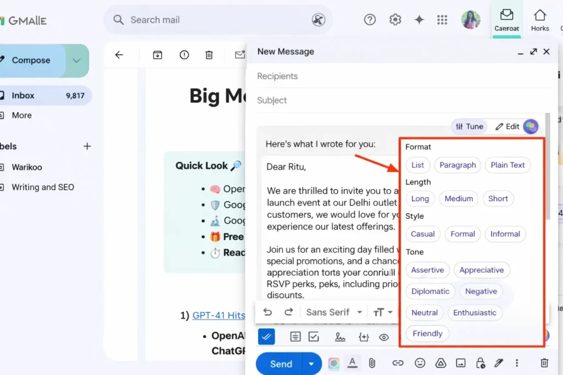Expand the Send options arrow

pyautogui.click(x=312, y=363)
